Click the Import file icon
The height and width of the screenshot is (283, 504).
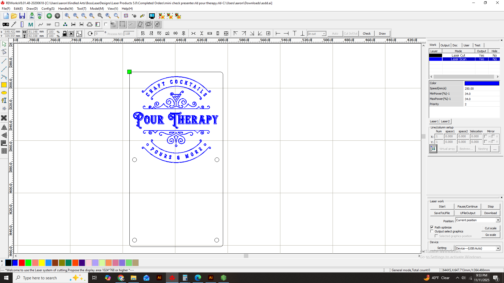pyautogui.click(x=32, y=16)
